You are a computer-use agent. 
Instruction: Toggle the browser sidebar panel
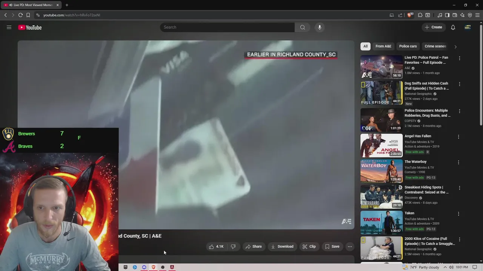click(x=447, y=15)
